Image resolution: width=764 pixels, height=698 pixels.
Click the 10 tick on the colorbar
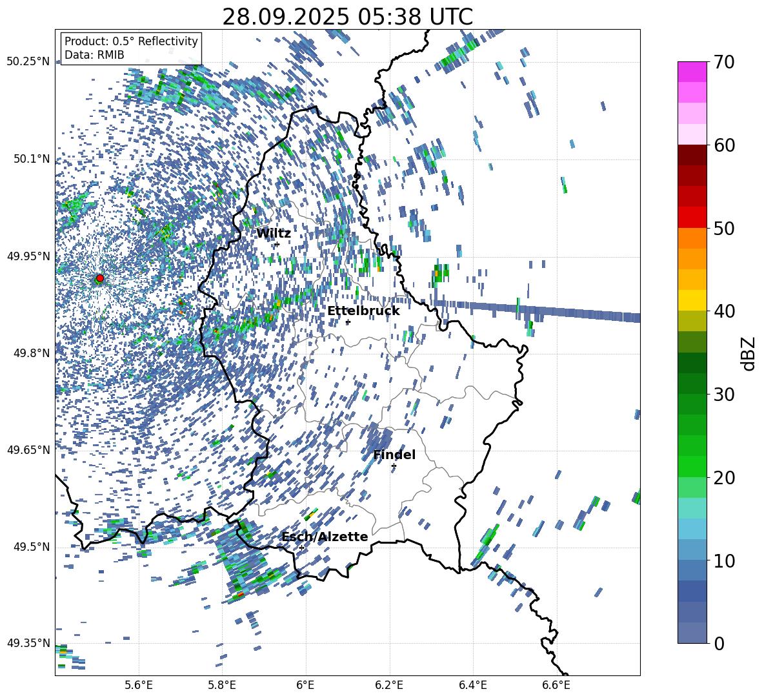tap(724, 560)
